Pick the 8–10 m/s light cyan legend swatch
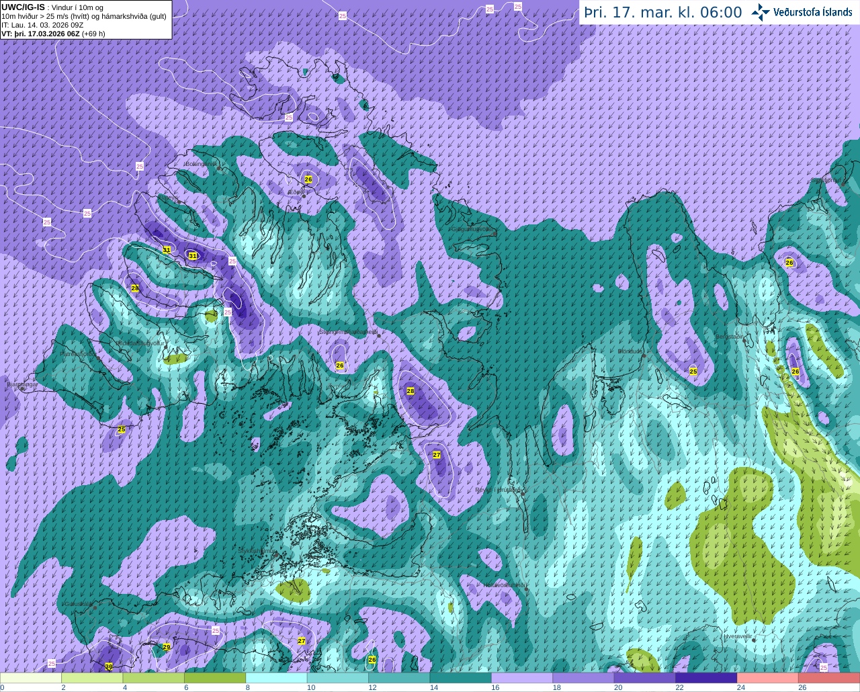The image size is (860, 692). tap(277, 678)
